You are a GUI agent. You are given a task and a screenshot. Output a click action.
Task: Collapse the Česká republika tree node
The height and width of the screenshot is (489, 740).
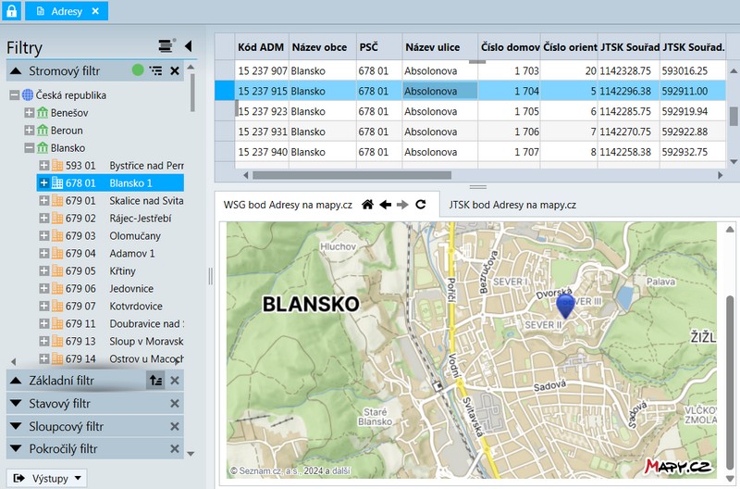tap(14, 95)
